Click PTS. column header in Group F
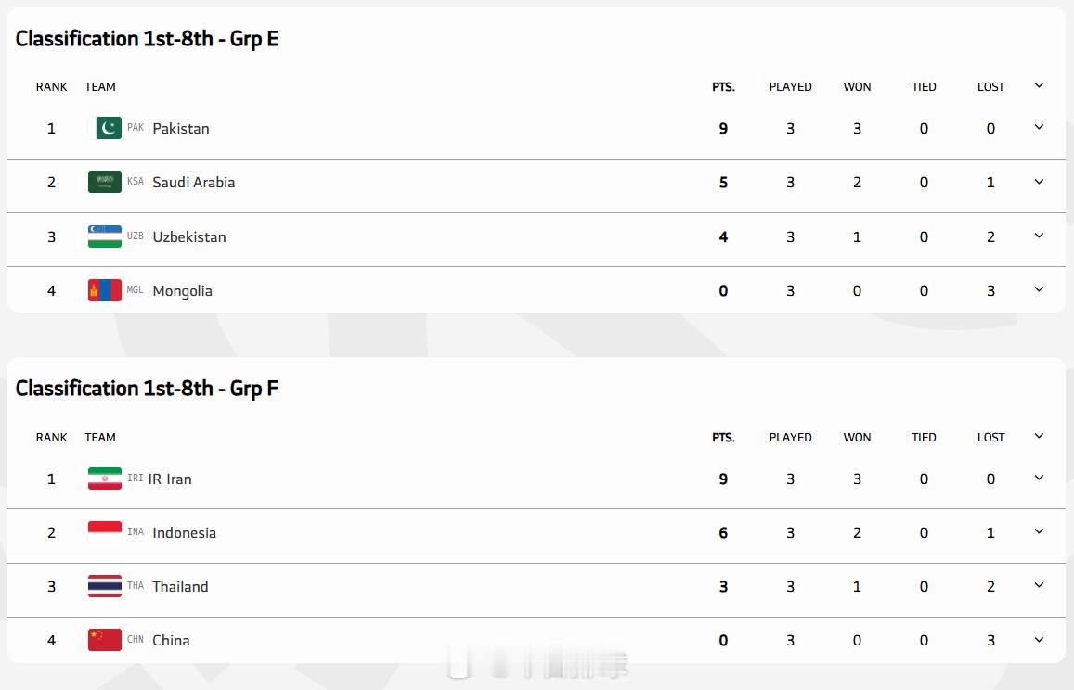The image size is (1074, 690). pyautogui.click(x=723, y=437)
